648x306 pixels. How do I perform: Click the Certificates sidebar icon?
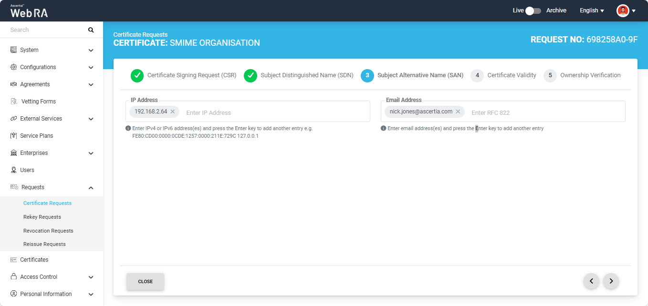point(13,260)
